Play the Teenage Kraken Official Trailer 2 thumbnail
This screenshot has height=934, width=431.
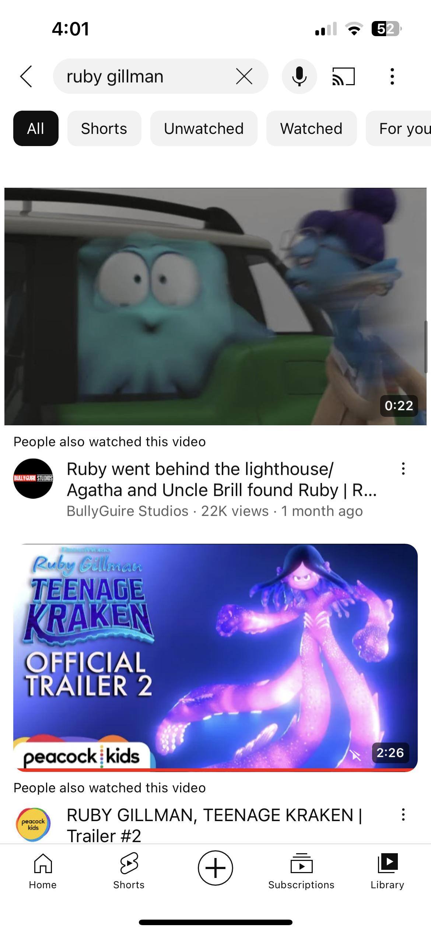click(x=215, y=657)
